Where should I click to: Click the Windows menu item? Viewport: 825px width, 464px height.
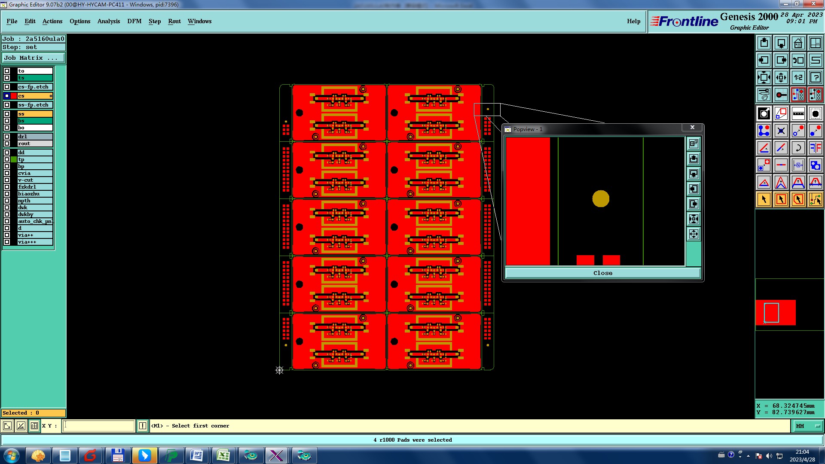[x=199, y=21]
